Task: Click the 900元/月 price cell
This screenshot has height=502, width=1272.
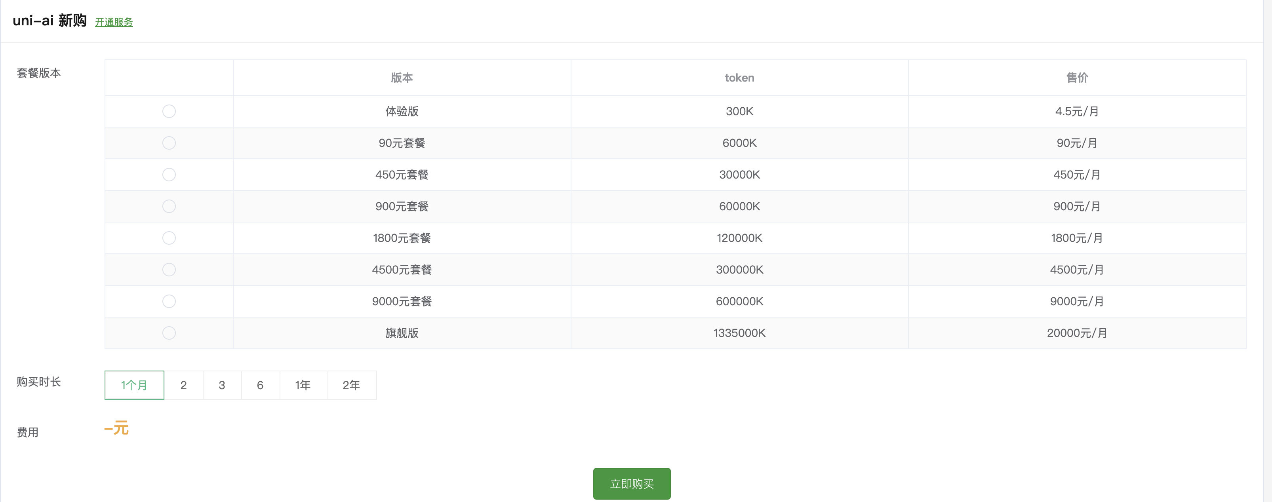Action: 1077,206
